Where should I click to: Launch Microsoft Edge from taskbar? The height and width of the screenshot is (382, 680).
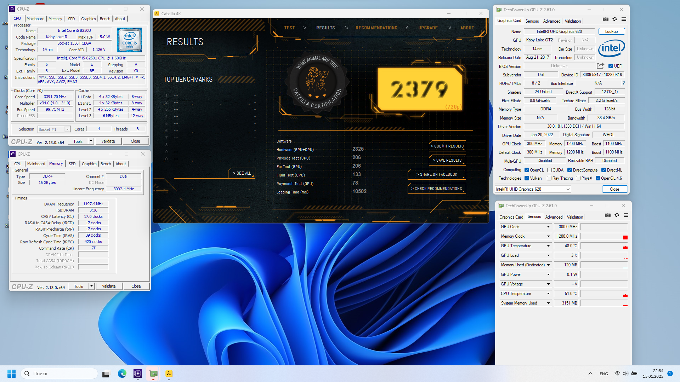(122, 374)
